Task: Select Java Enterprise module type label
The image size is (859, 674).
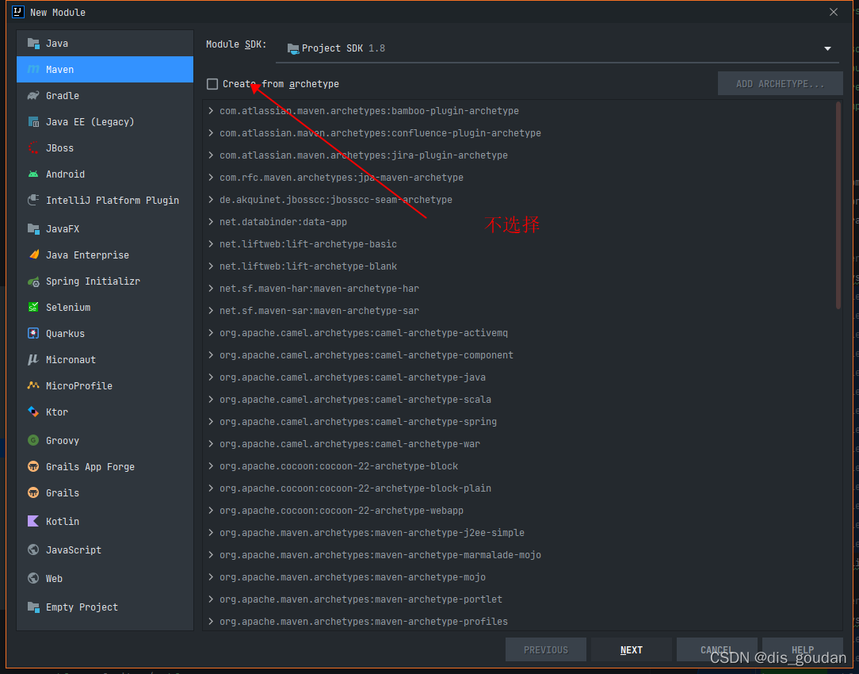Action: [88, 255]
